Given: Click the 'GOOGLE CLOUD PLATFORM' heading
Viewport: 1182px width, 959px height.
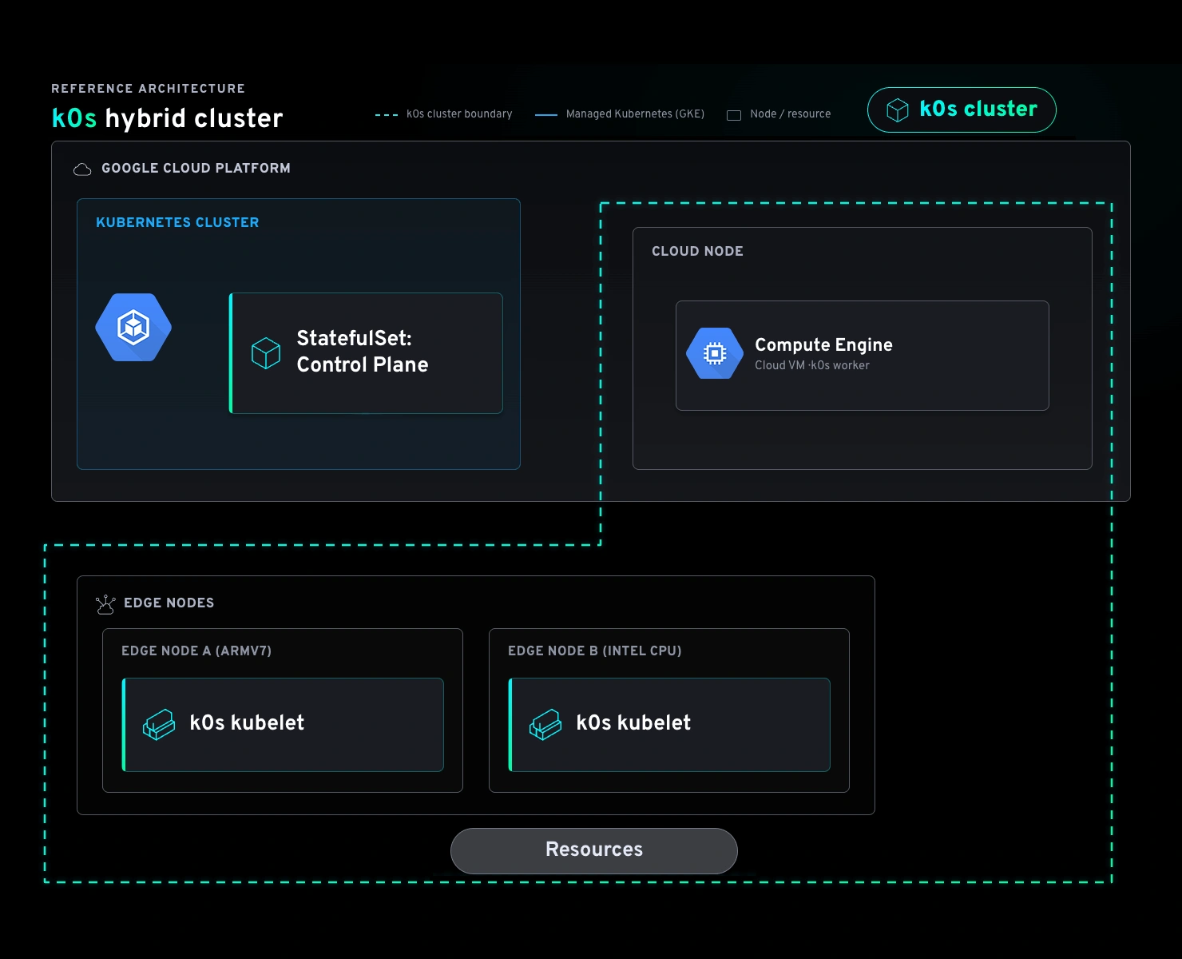Looking at the screenshot, I should (196, 168).
